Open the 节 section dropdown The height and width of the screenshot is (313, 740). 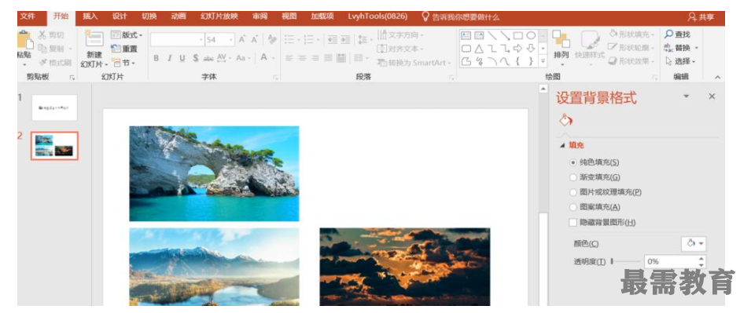(123, 63)
